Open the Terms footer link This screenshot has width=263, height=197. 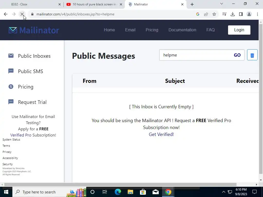[x=6, y=146]
